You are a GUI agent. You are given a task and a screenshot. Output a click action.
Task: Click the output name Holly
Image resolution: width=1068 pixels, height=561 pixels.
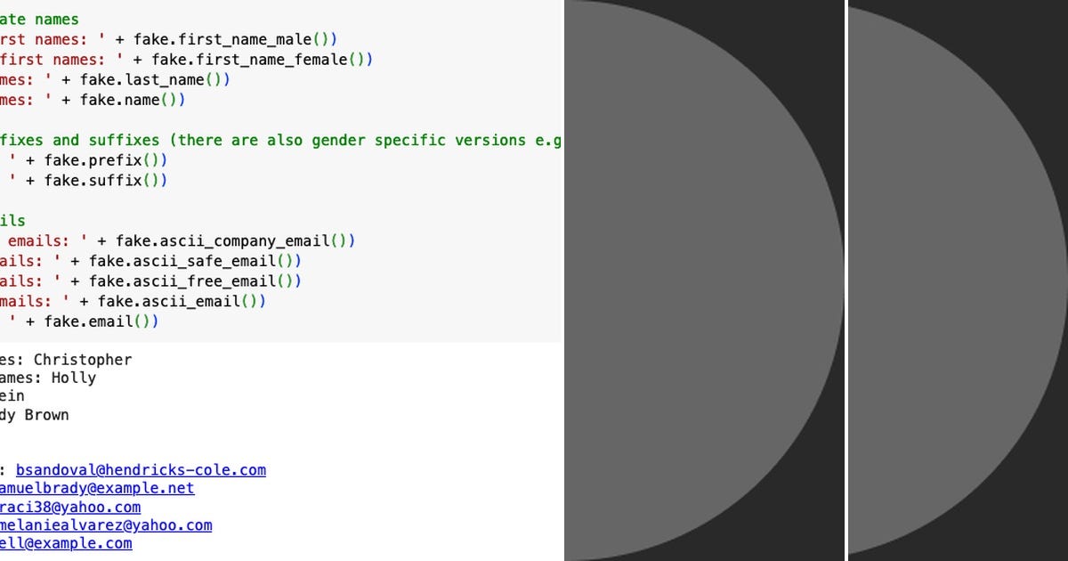[74, 378]
